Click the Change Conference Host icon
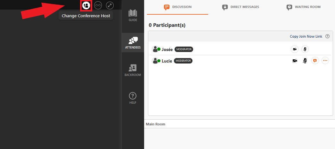This screenshot has height=149, width=335. point(86,5)
